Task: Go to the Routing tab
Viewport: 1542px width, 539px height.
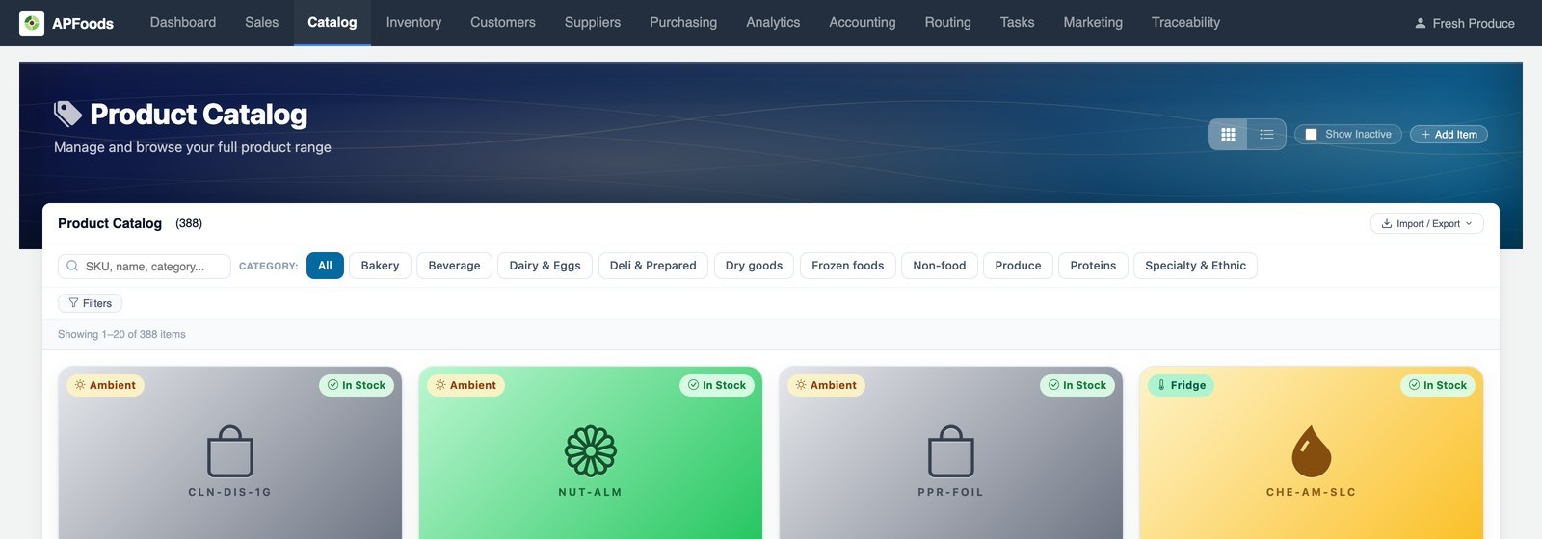Action: pos(948,22)
